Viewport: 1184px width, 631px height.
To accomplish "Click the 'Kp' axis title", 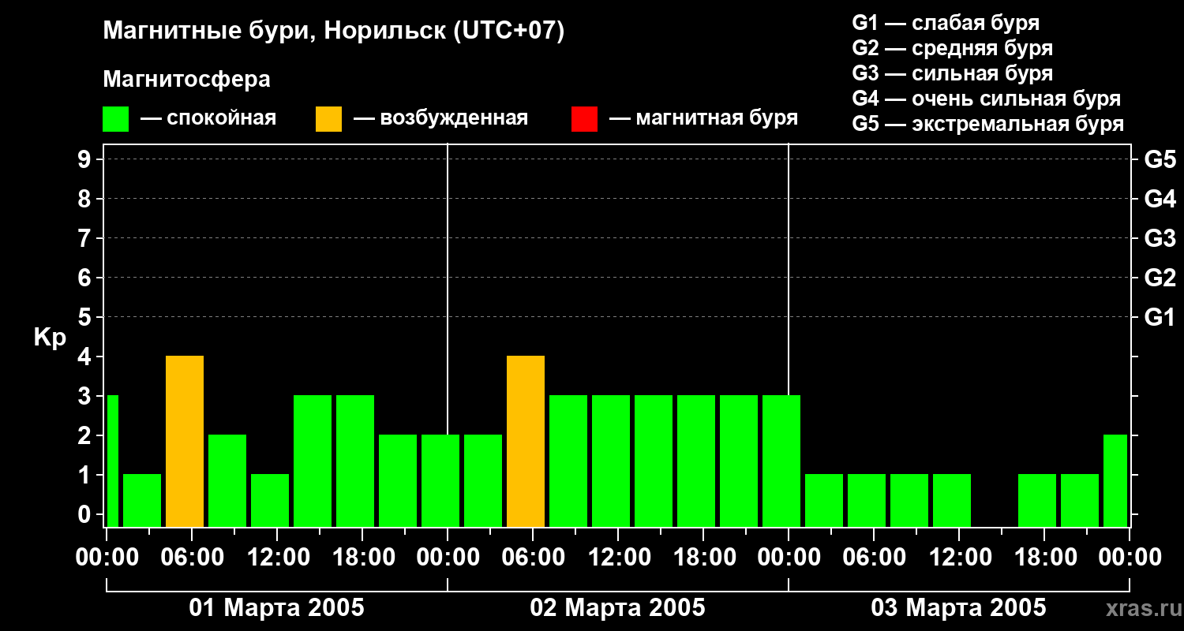I will [50, 338].
